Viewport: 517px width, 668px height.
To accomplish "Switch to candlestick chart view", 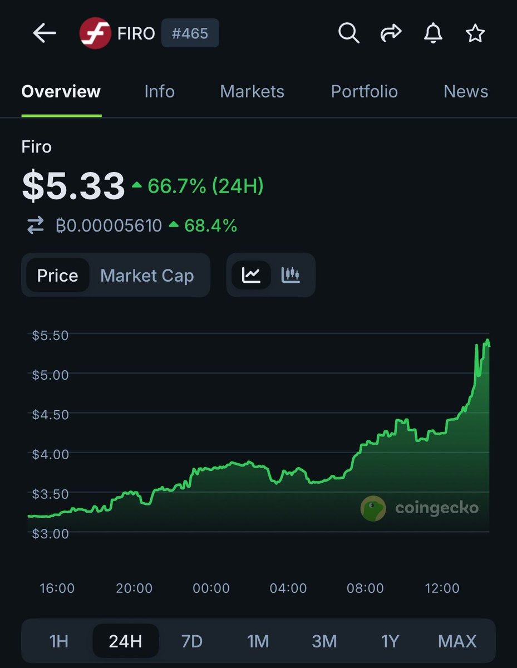I will click(290, 275).
